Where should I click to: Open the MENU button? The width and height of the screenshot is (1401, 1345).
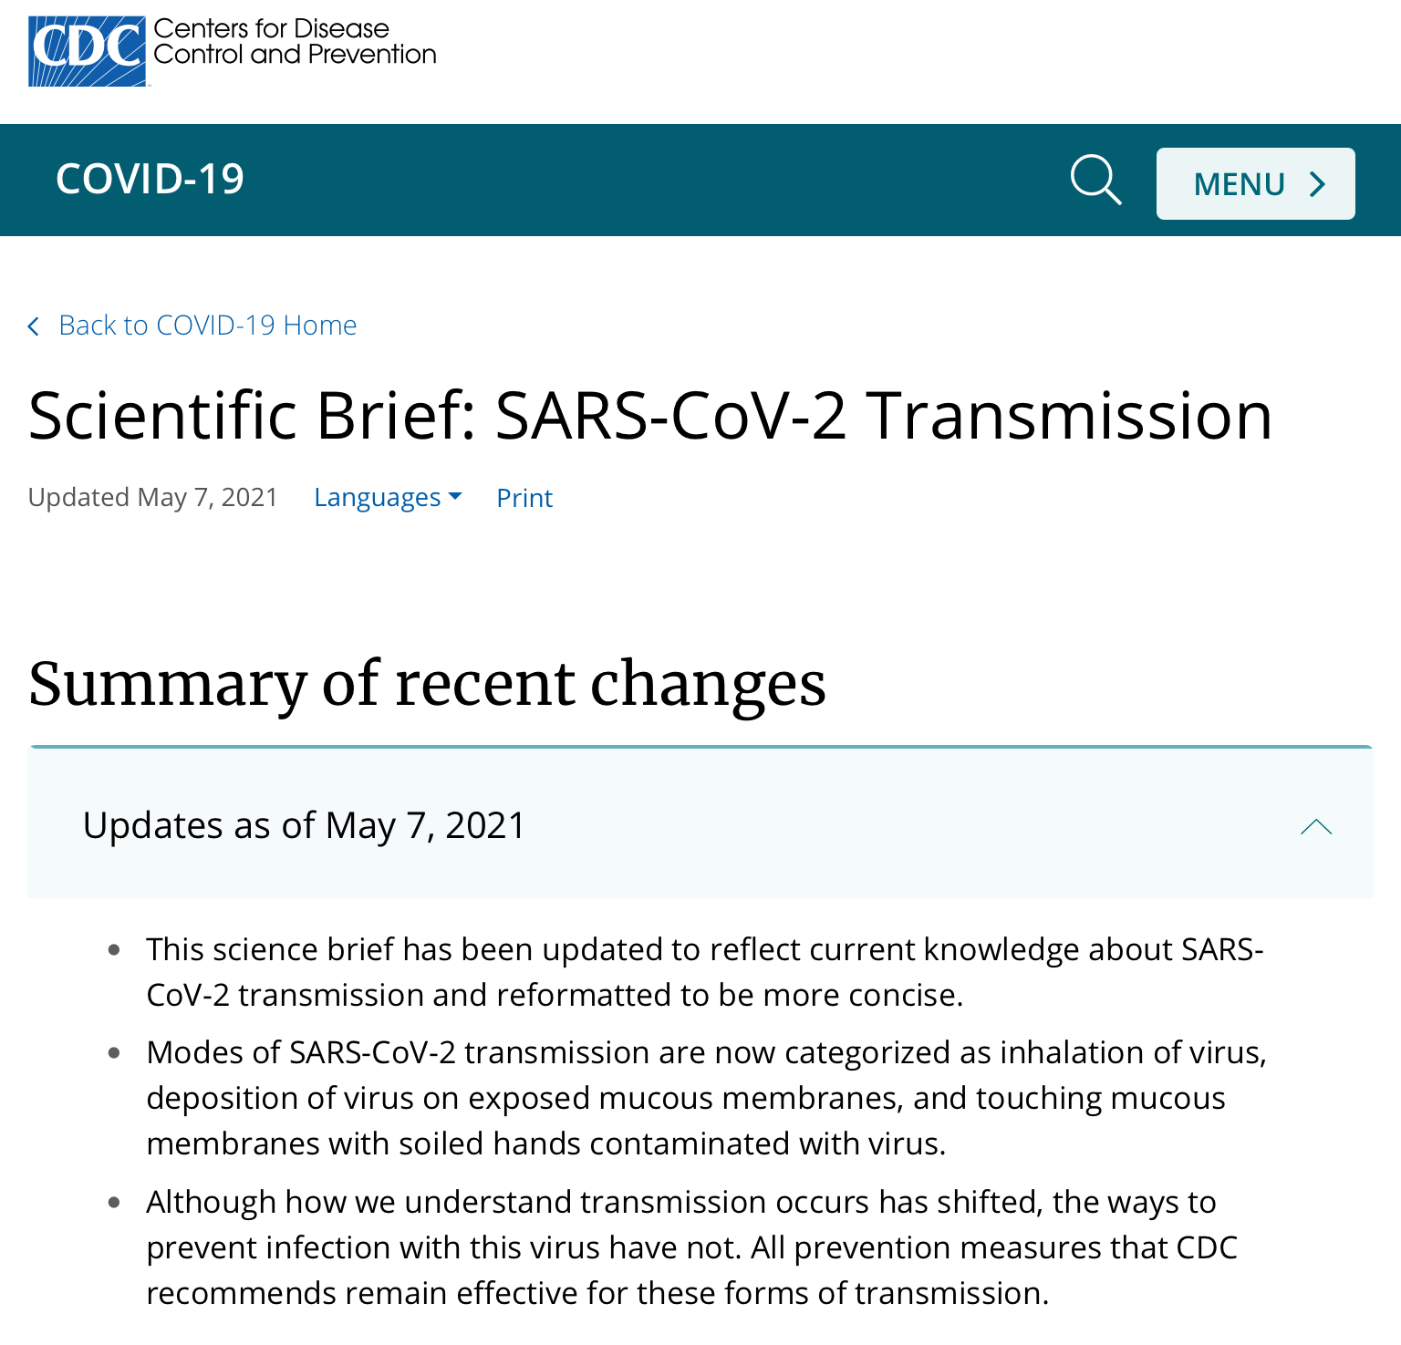1254,184
